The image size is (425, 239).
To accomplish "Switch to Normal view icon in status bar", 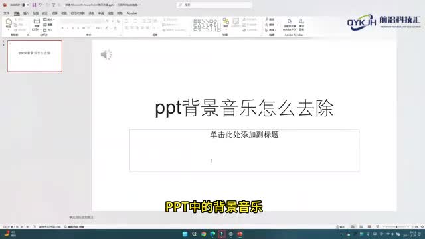I will tap(353, 227).
